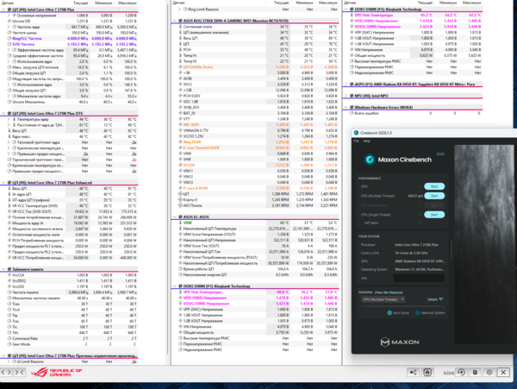Select the Uncore multiplier row

[x=69, y=102]
